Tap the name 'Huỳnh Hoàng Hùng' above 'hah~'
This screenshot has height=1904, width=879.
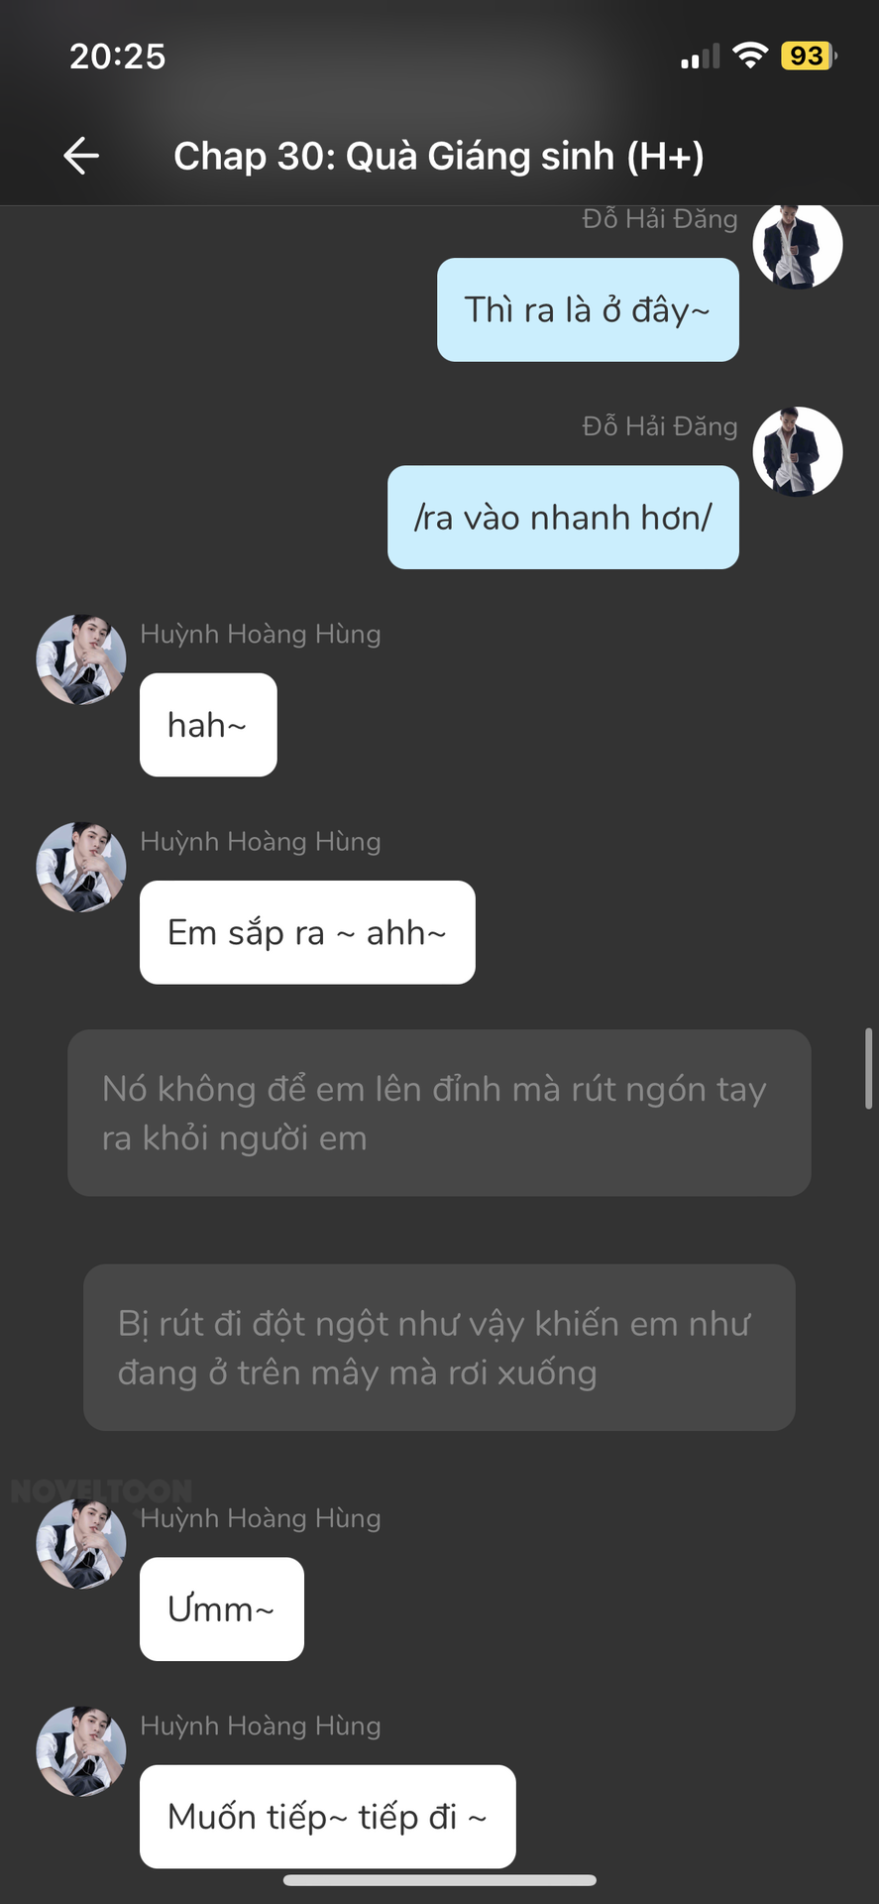261,634
